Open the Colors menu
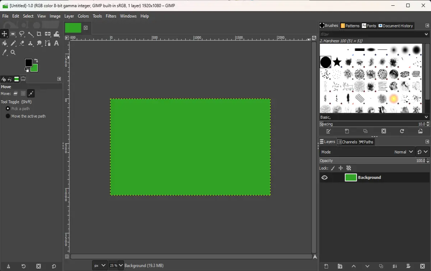 83,16
